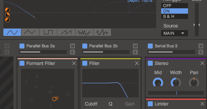Select the random noise LFO shape
Viewport: 207px width, 109px height.
tap(84, 32)
